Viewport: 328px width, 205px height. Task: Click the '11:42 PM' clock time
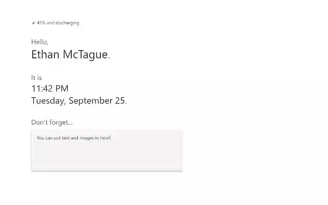50,89
